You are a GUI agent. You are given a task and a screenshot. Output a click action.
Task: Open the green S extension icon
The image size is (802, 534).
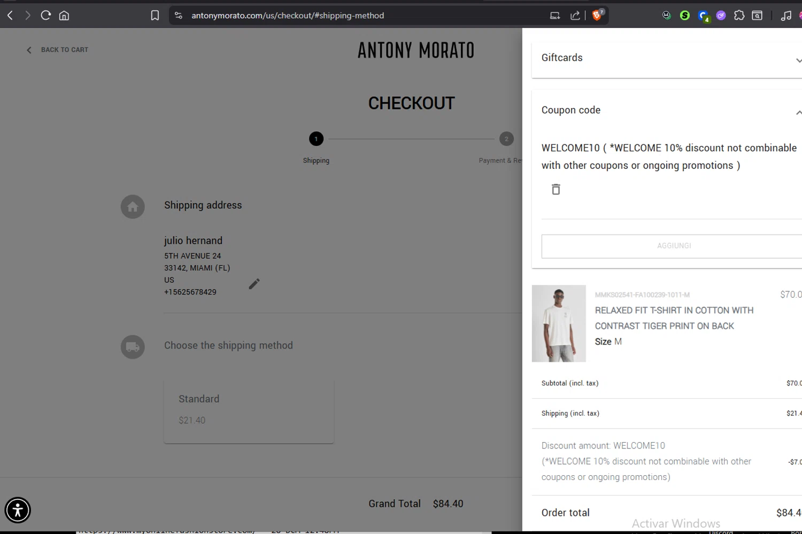[x=685, y=16]
